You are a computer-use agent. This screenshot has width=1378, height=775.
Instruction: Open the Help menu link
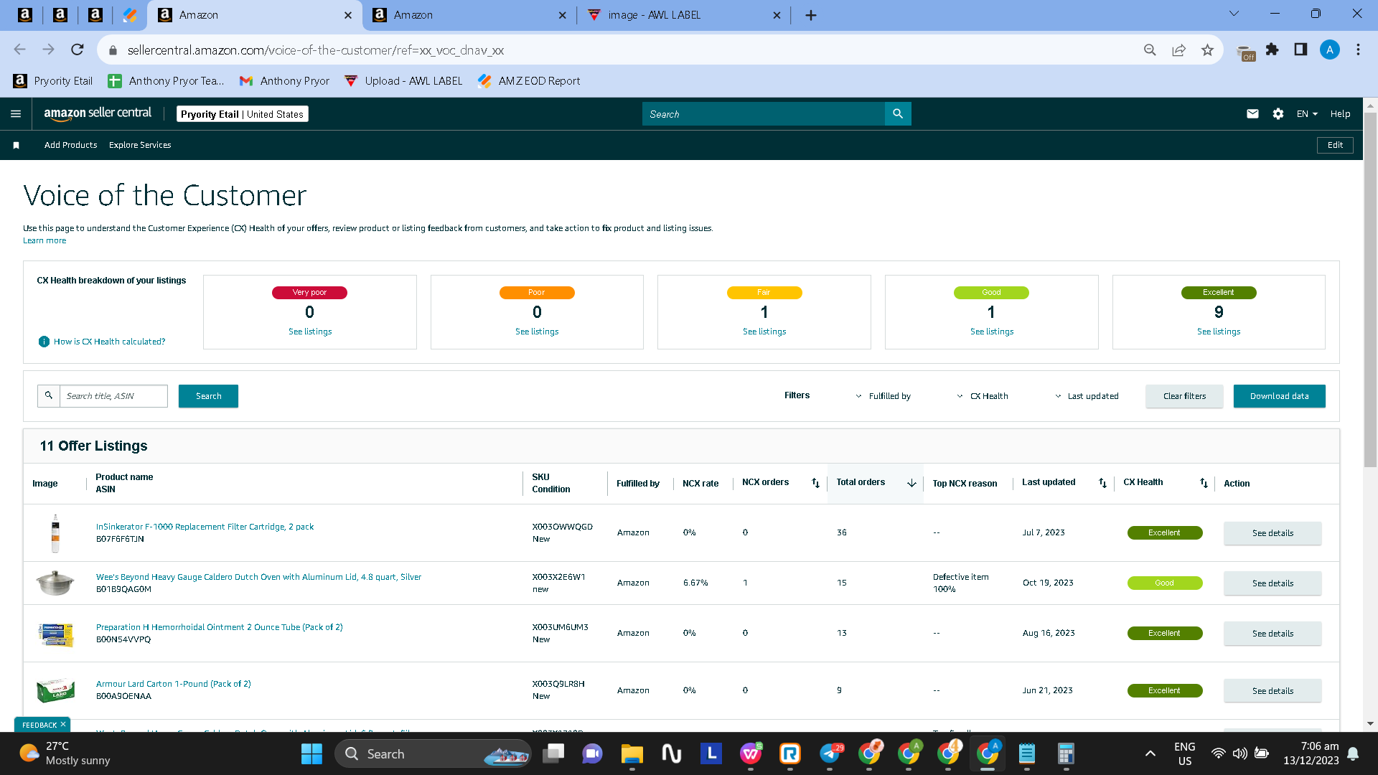pyautogui.click(x=1340, y=113)
